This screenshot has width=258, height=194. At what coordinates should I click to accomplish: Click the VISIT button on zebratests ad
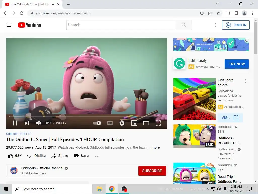pyautogui.click(x=230, y=118)
